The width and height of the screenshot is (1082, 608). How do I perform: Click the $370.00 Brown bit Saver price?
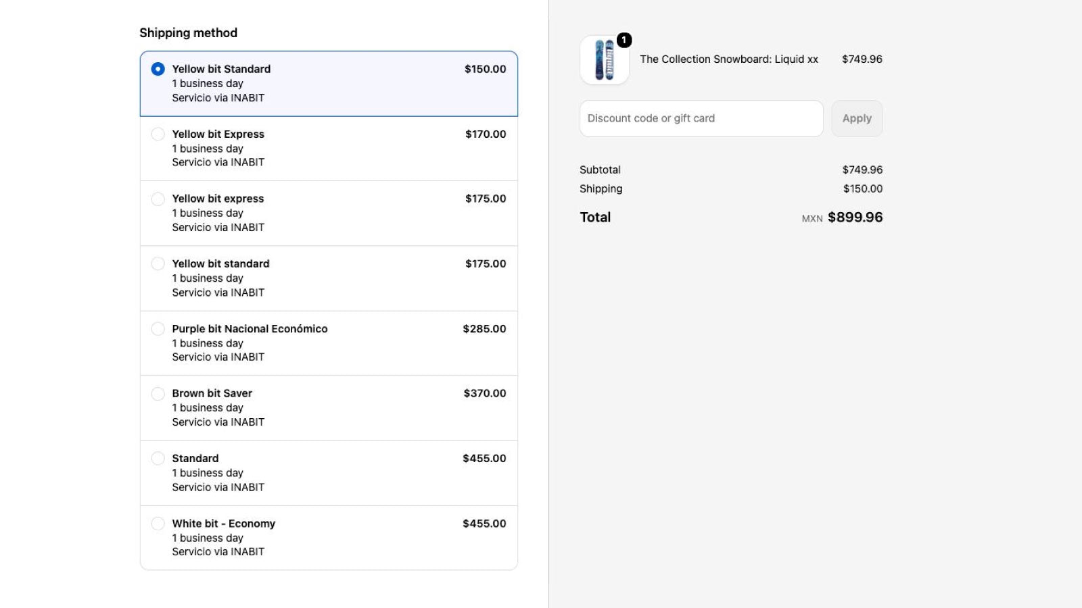485,393
